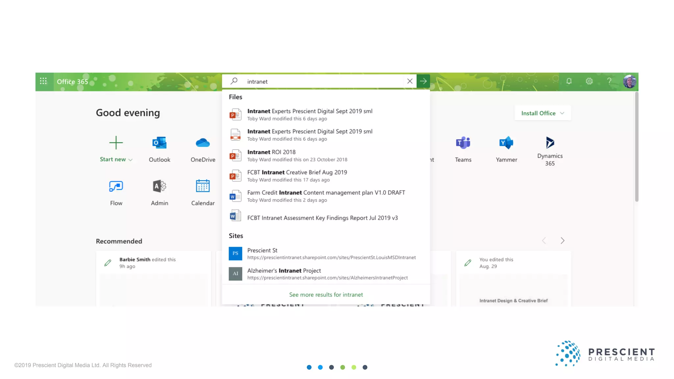674x379 pixels.
Task: Click the help question mark icon
Action: tap(609, 81)
